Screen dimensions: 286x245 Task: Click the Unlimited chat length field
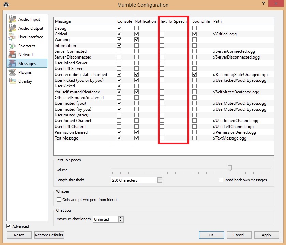pyautogui.click(x=106, y=219)
